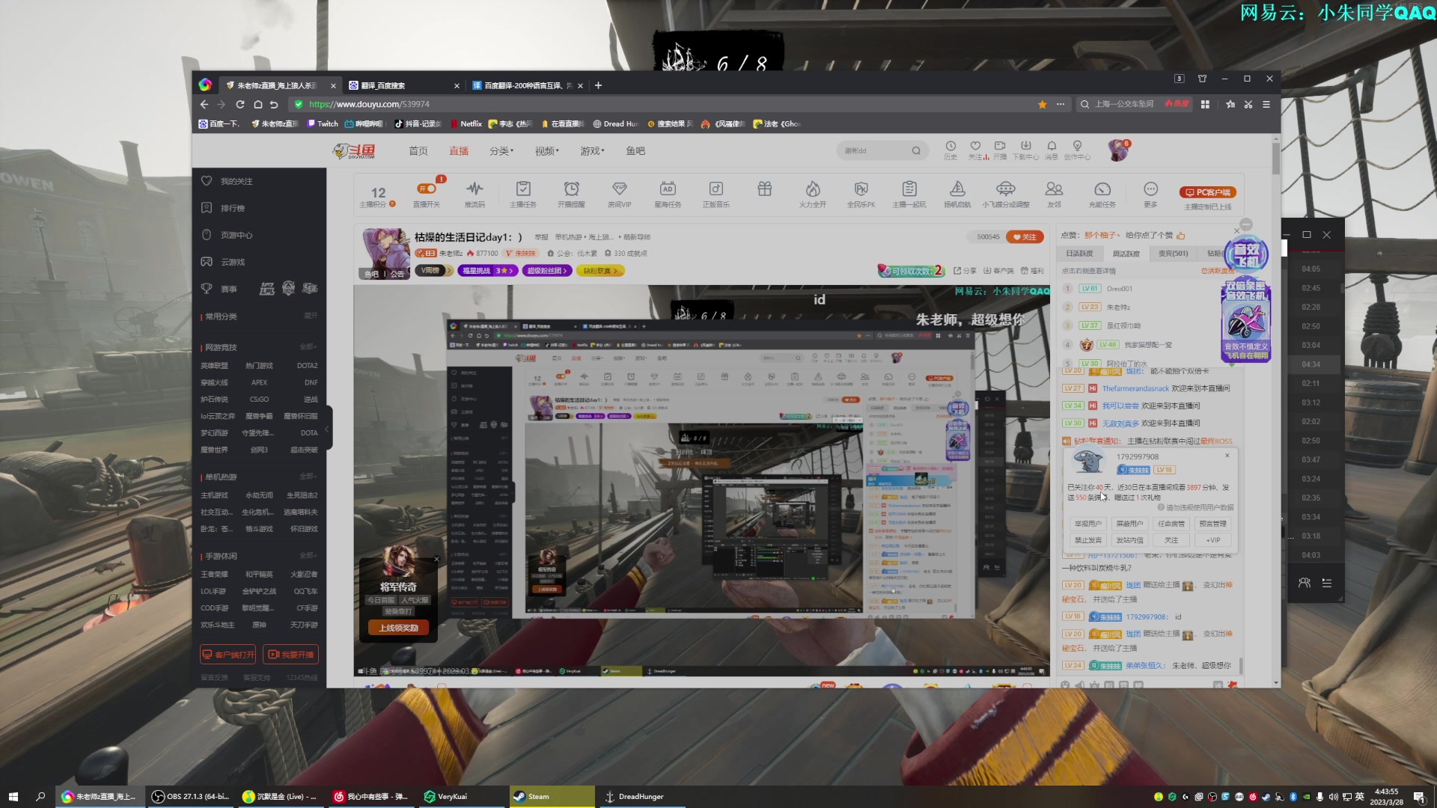This screenshot has height=808, width=1437.
Task: Click the 客户端打开 button in sidebar
Action: 228,655
